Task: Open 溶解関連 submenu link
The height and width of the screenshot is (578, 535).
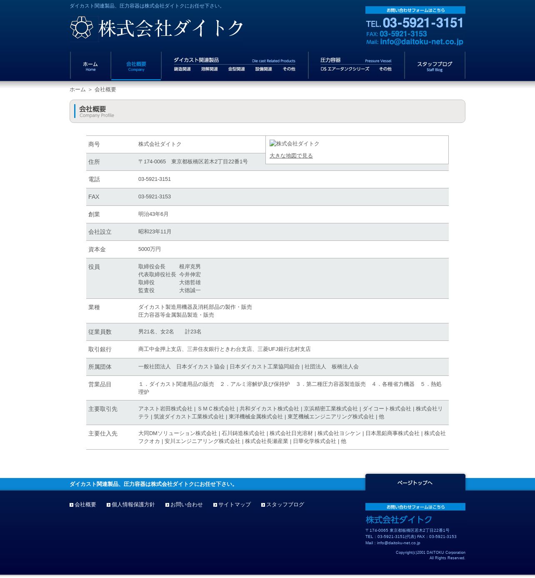Action: pos(210,69)
